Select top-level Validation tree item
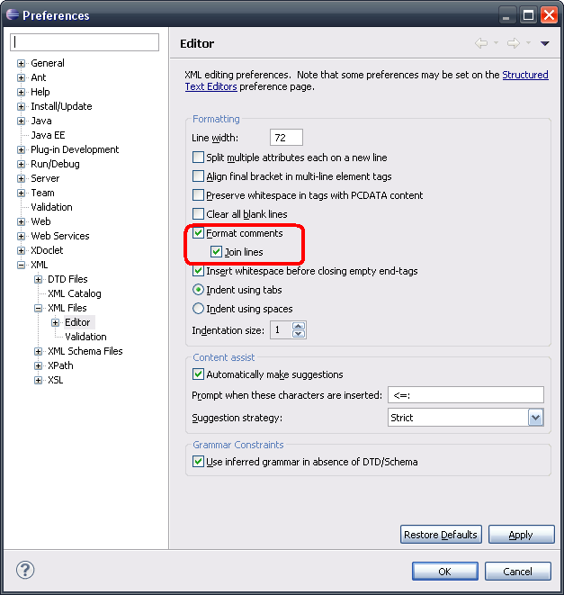The height and width of the screenshot is (595, 564). click(x=51, y=207)
